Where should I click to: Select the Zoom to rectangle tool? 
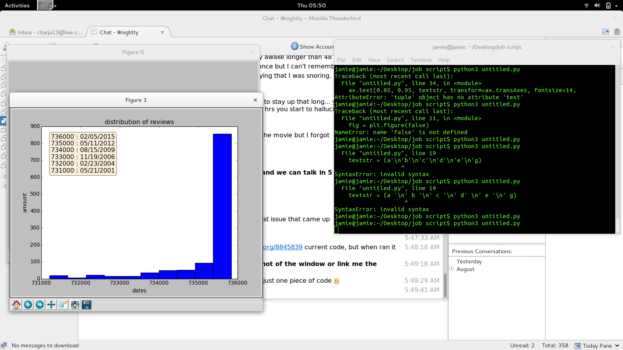coord(63,304)
